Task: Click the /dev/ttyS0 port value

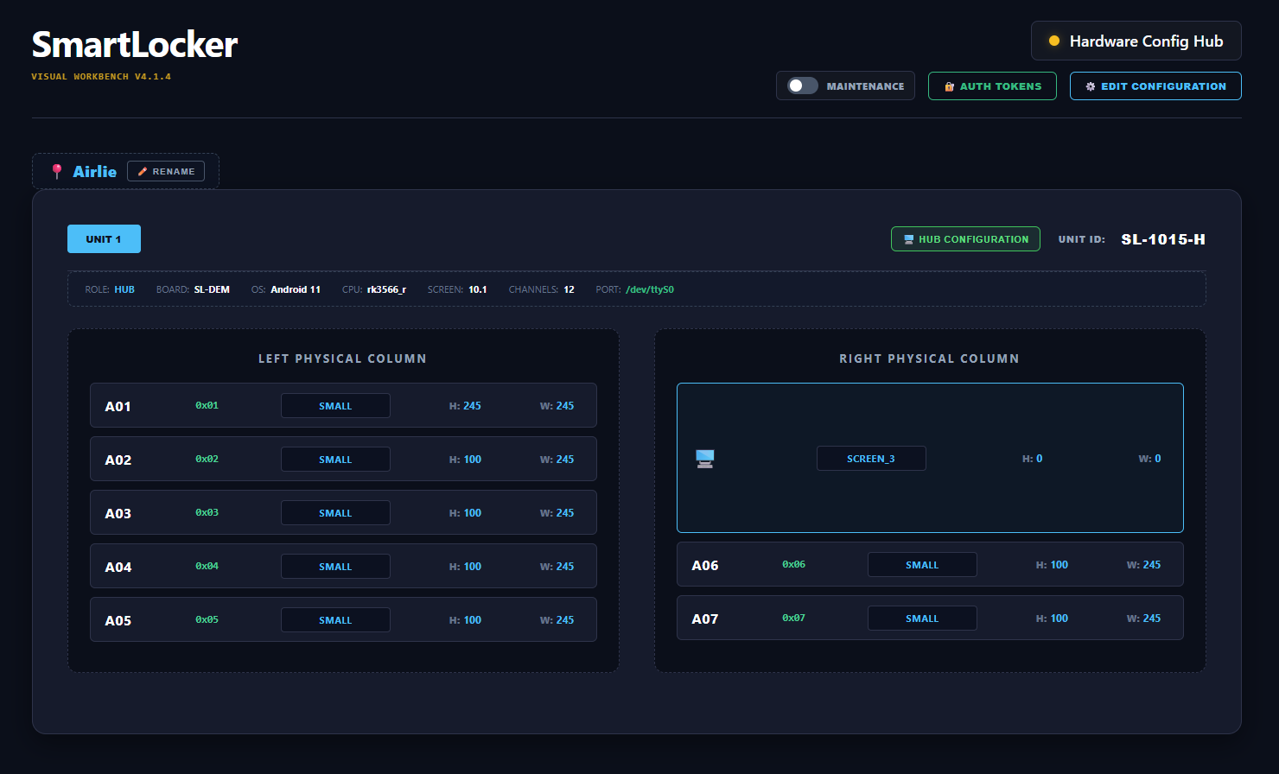Action: pos(649,289)
